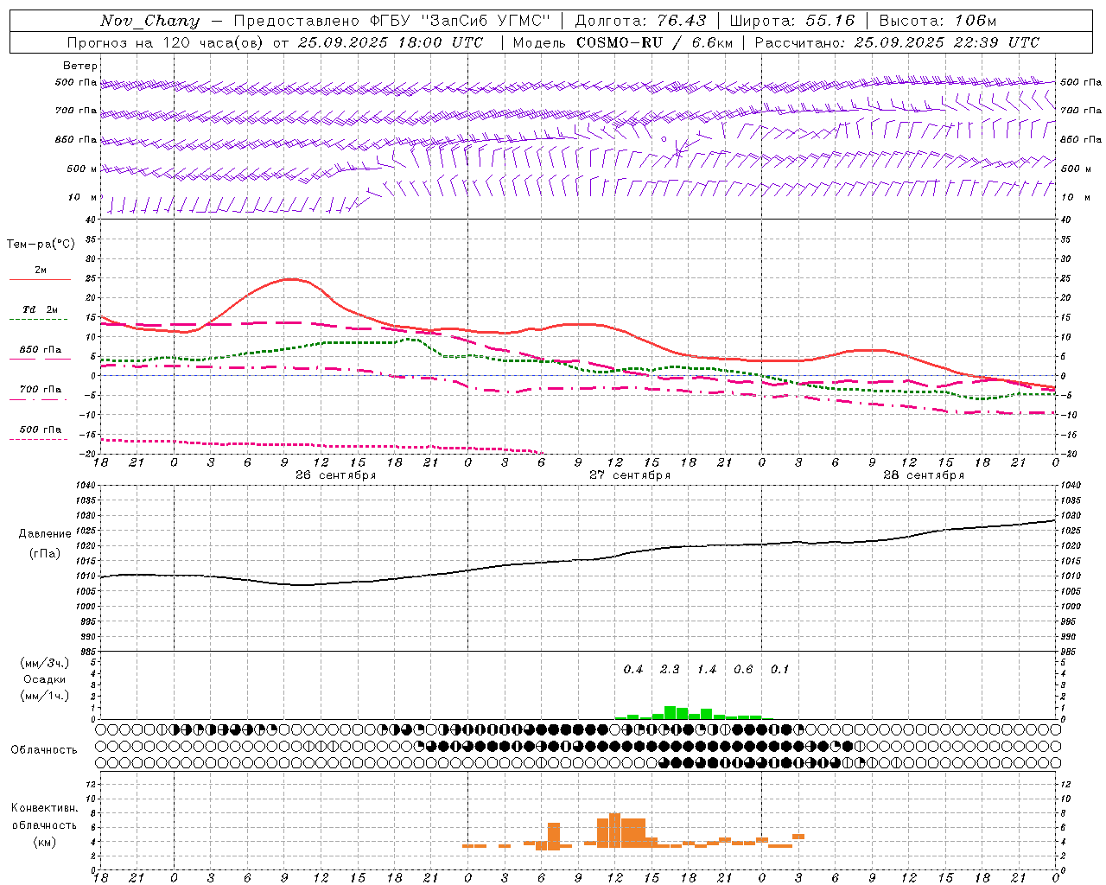This screenshot has width=1106, height=885.
Task: Click the tallest orange convective cloud bar
Action: pyautogui.click(x=614, y=831)
